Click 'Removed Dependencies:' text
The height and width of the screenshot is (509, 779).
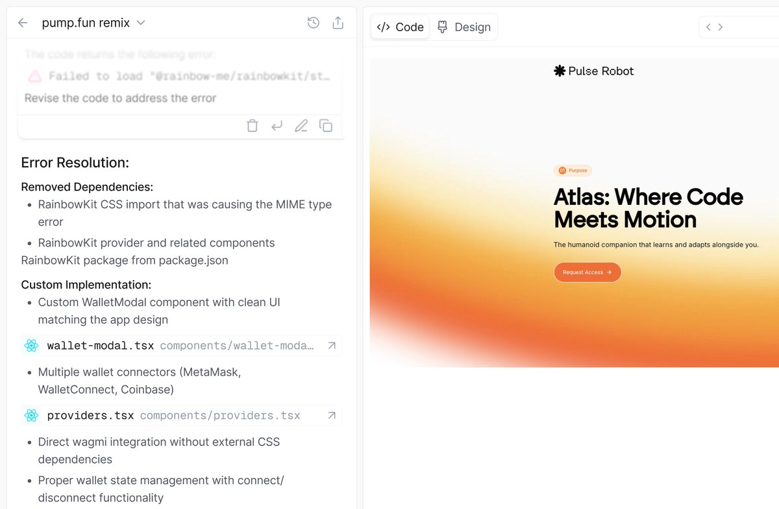(87, 187)
